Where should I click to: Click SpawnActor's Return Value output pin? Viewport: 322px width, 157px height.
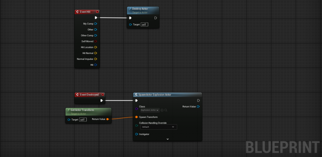click(x=198, y=107)
